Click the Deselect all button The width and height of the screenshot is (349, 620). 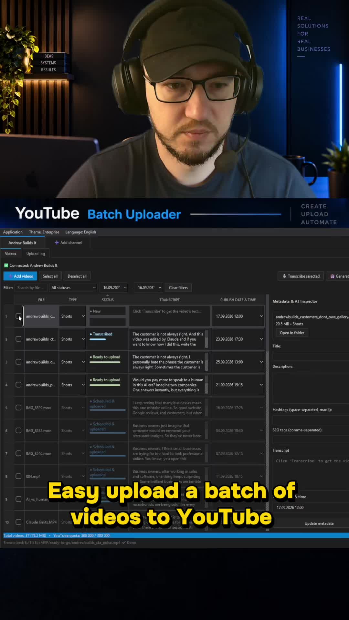tap(77, 276)
